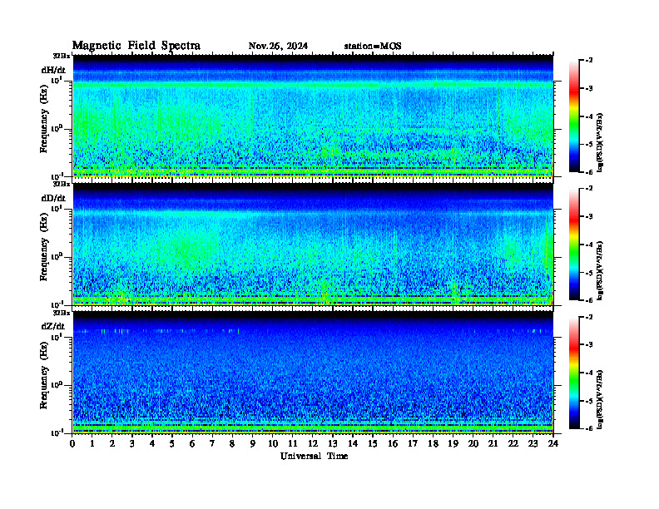This screenshot has height=509, width=659.
Task: Click the "21" hour tick label on the time axis
Action: (493, 444)
